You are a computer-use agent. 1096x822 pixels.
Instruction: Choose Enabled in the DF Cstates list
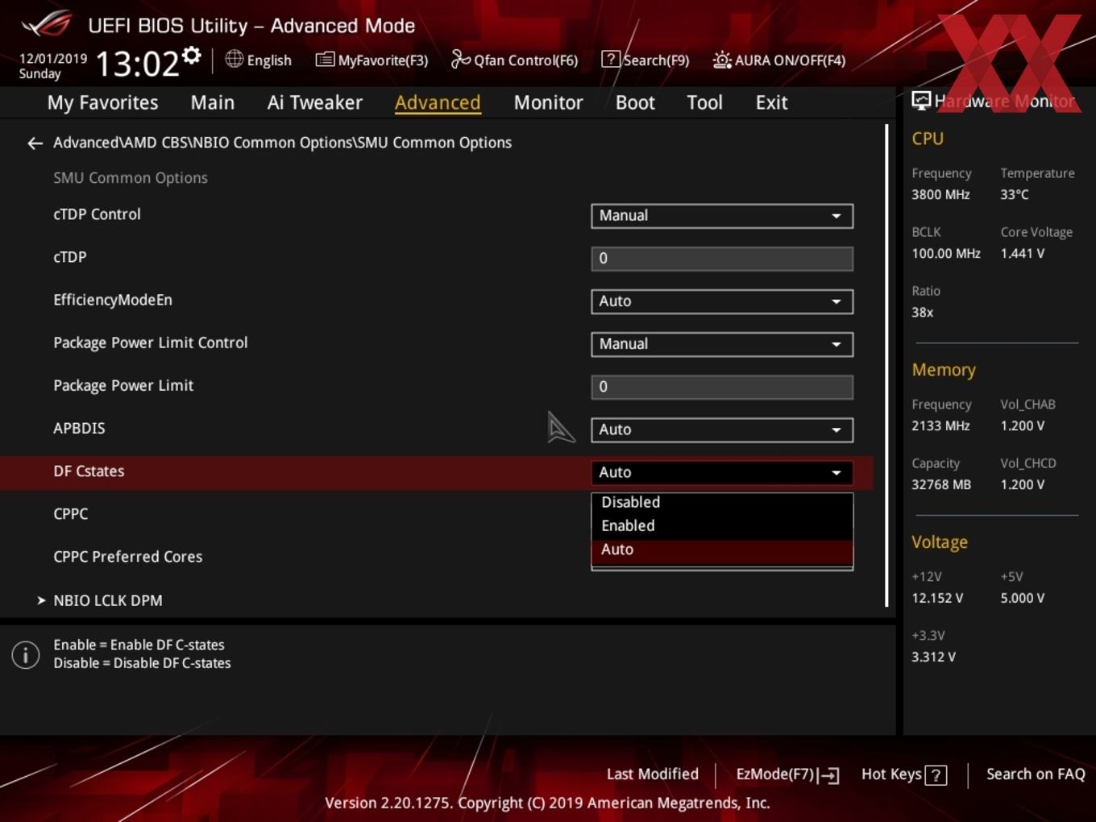coord(722,525)
